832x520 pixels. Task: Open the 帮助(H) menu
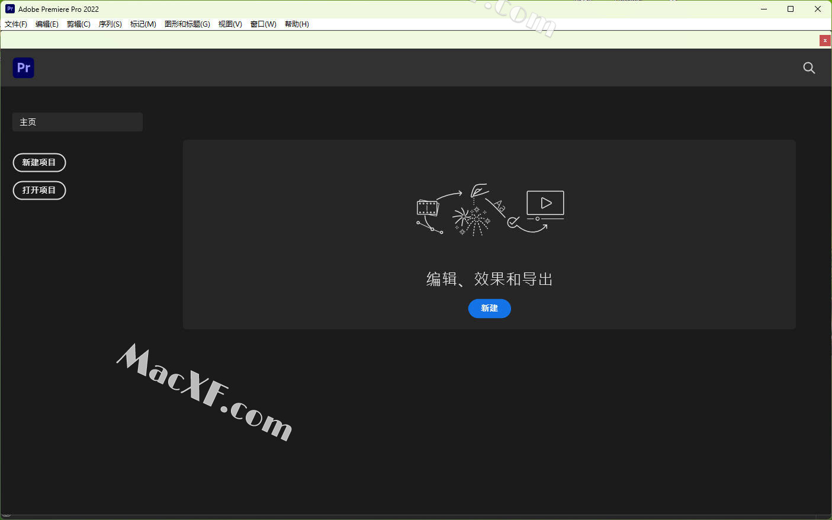[297, 24]
